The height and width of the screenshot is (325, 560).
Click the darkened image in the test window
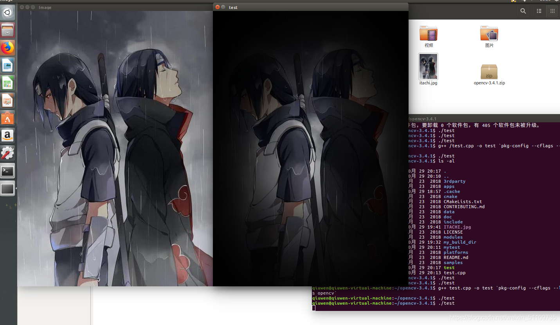click(x=311, y=148)
